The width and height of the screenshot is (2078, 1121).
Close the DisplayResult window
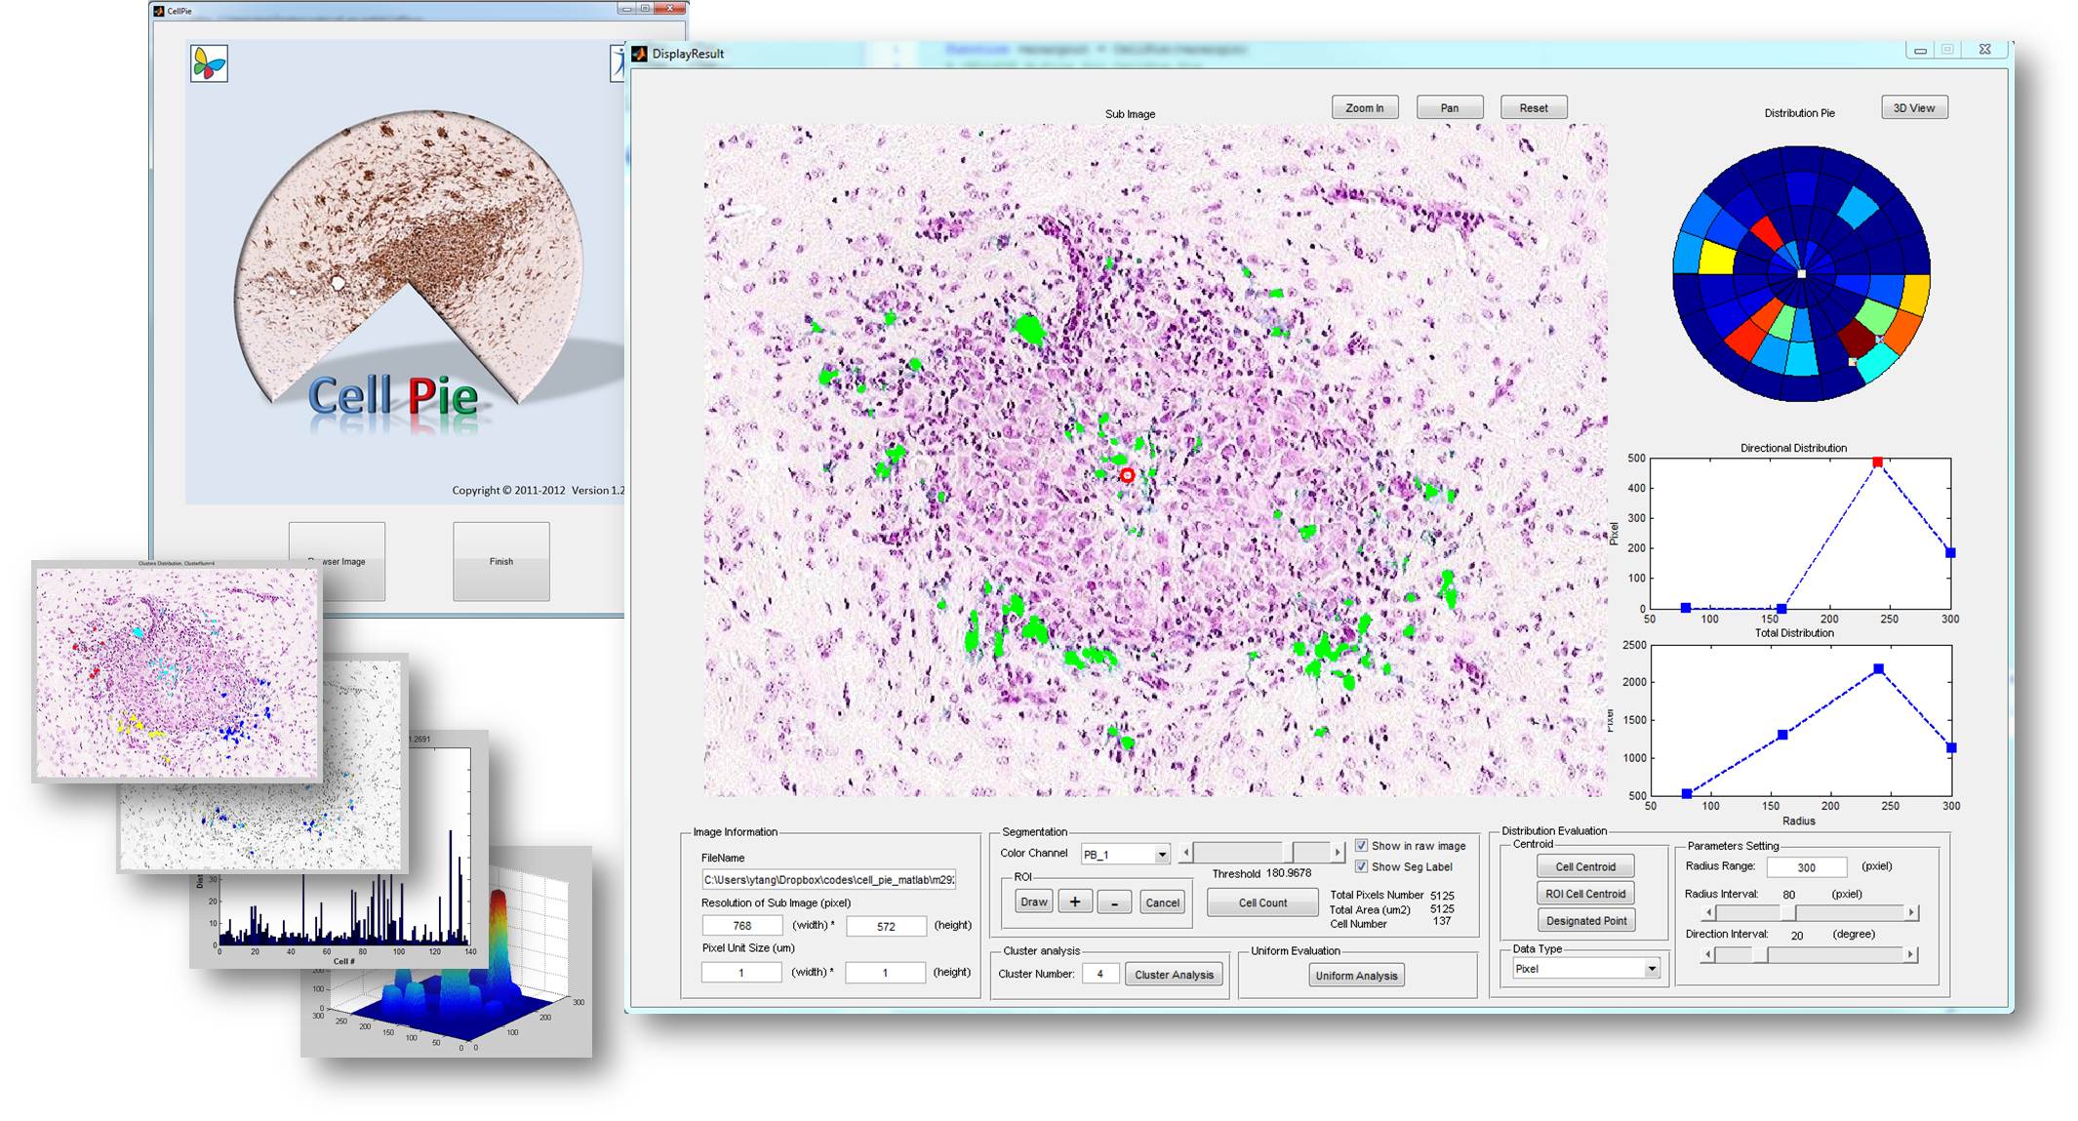tap(1984, 50)
